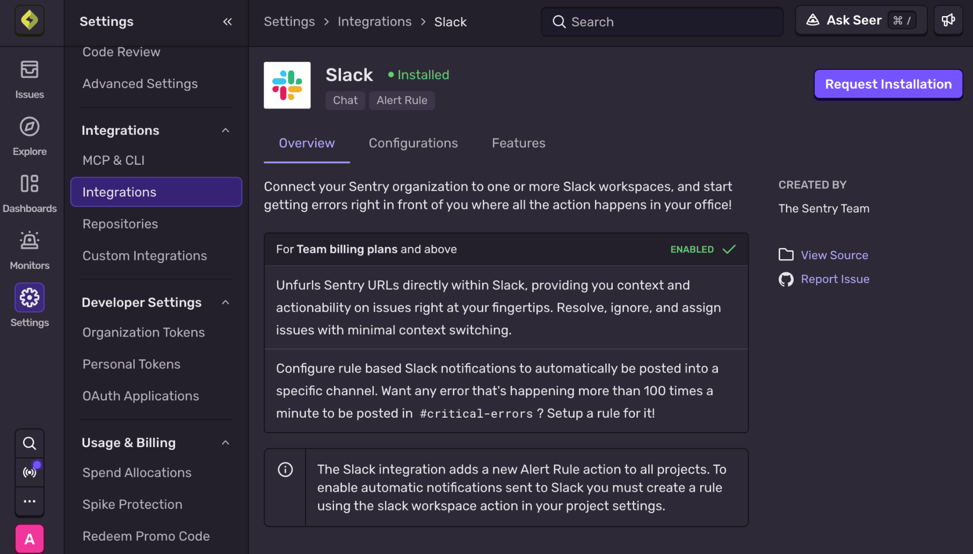
Task: Click the #critical-errors channel text
Action: (476, 413)
